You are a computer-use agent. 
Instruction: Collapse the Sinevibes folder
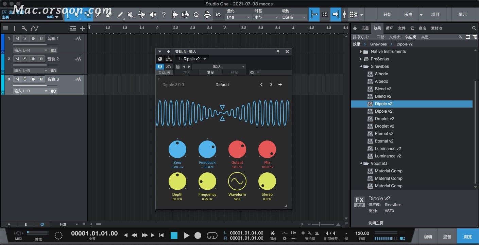pyautogui.click(x=361, y=67)
